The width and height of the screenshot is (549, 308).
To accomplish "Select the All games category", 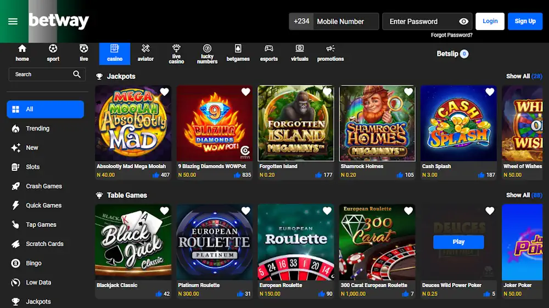I will [x=45, y=109].
